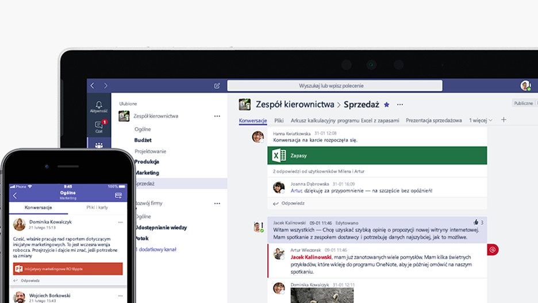Open the Arkusz kalkulacyjny programu Excel z zapasami tab
The height and width of the screenshot is (303, 538).
[345, 120]
